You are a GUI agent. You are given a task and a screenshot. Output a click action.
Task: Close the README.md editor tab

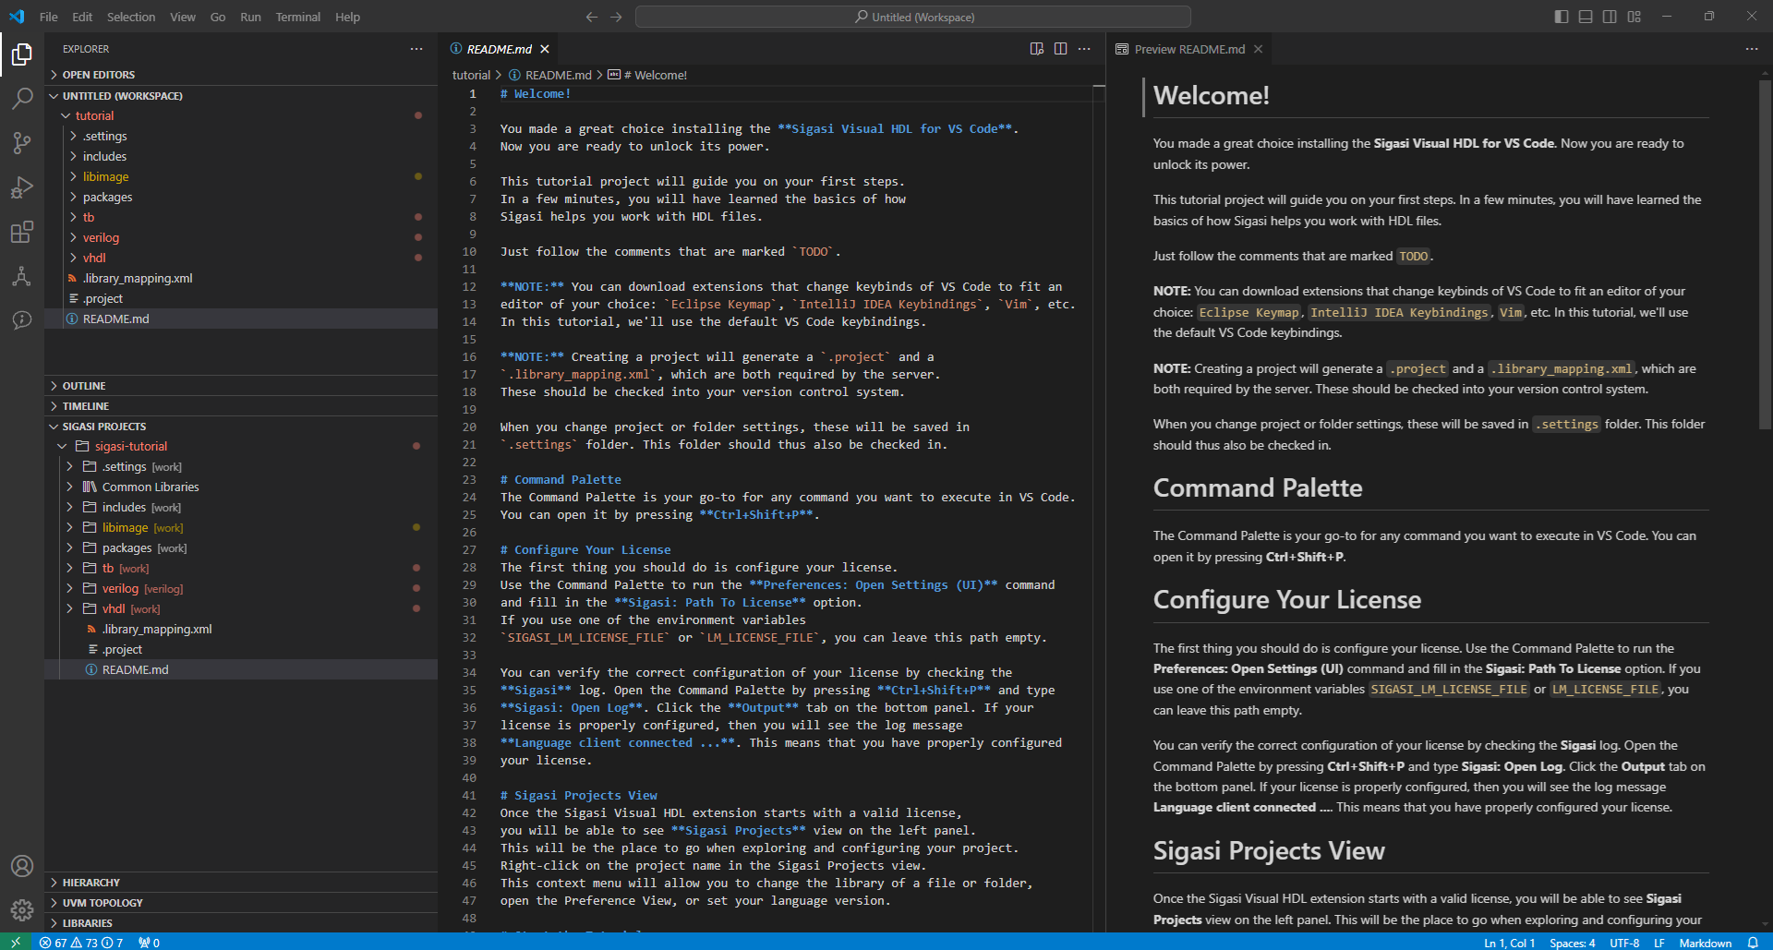point(545,49)
